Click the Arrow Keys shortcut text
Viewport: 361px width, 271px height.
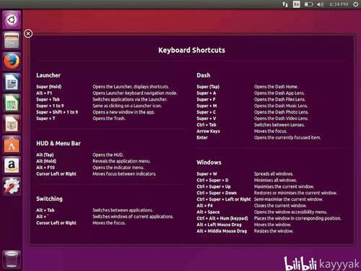pos(208,131)
